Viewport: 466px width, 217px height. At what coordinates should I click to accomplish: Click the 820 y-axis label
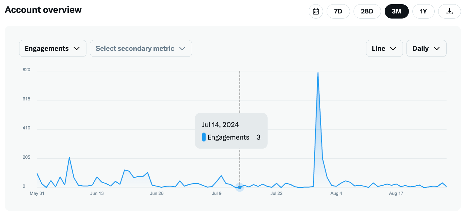point(26,70)
